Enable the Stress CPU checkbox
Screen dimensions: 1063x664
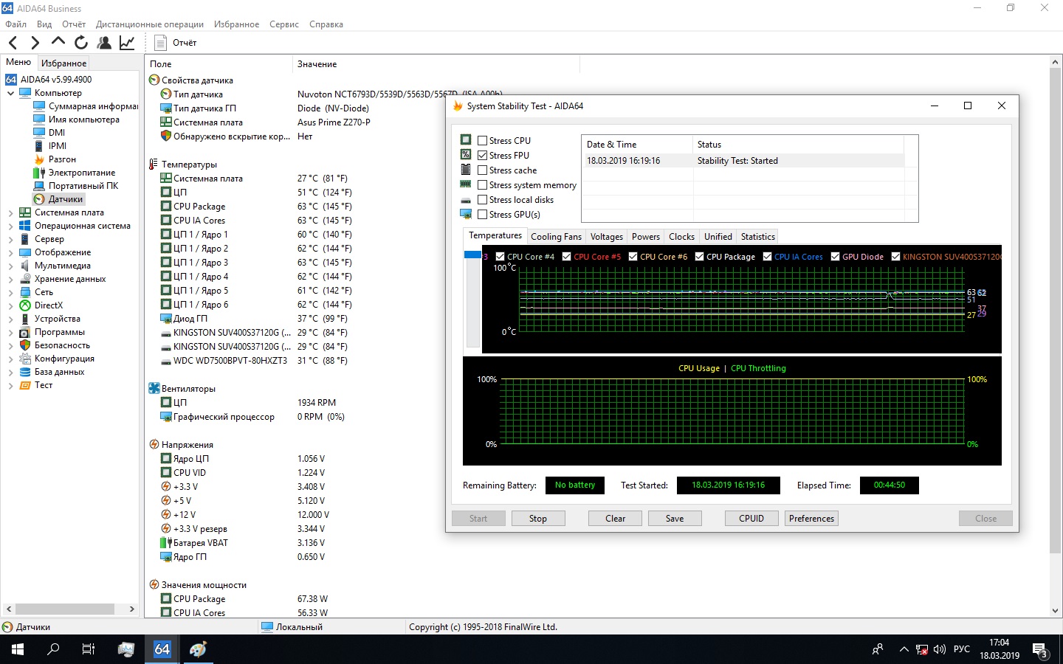482,141
